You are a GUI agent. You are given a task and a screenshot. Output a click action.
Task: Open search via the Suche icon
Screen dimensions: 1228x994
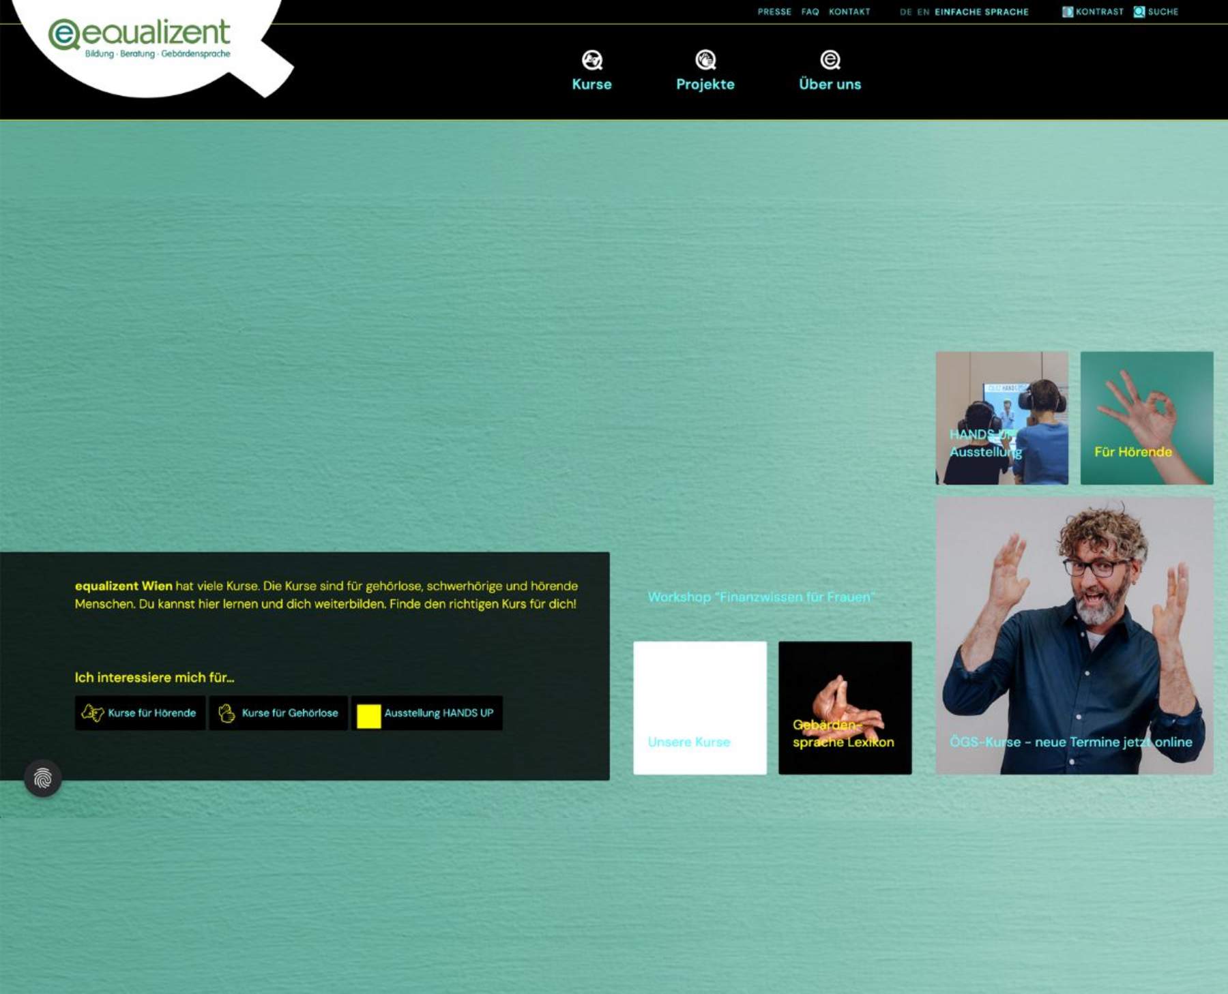click(x=1139, y=12)
